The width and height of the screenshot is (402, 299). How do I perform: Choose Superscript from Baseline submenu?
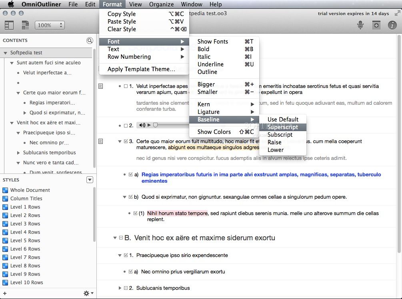pos(282,127)
